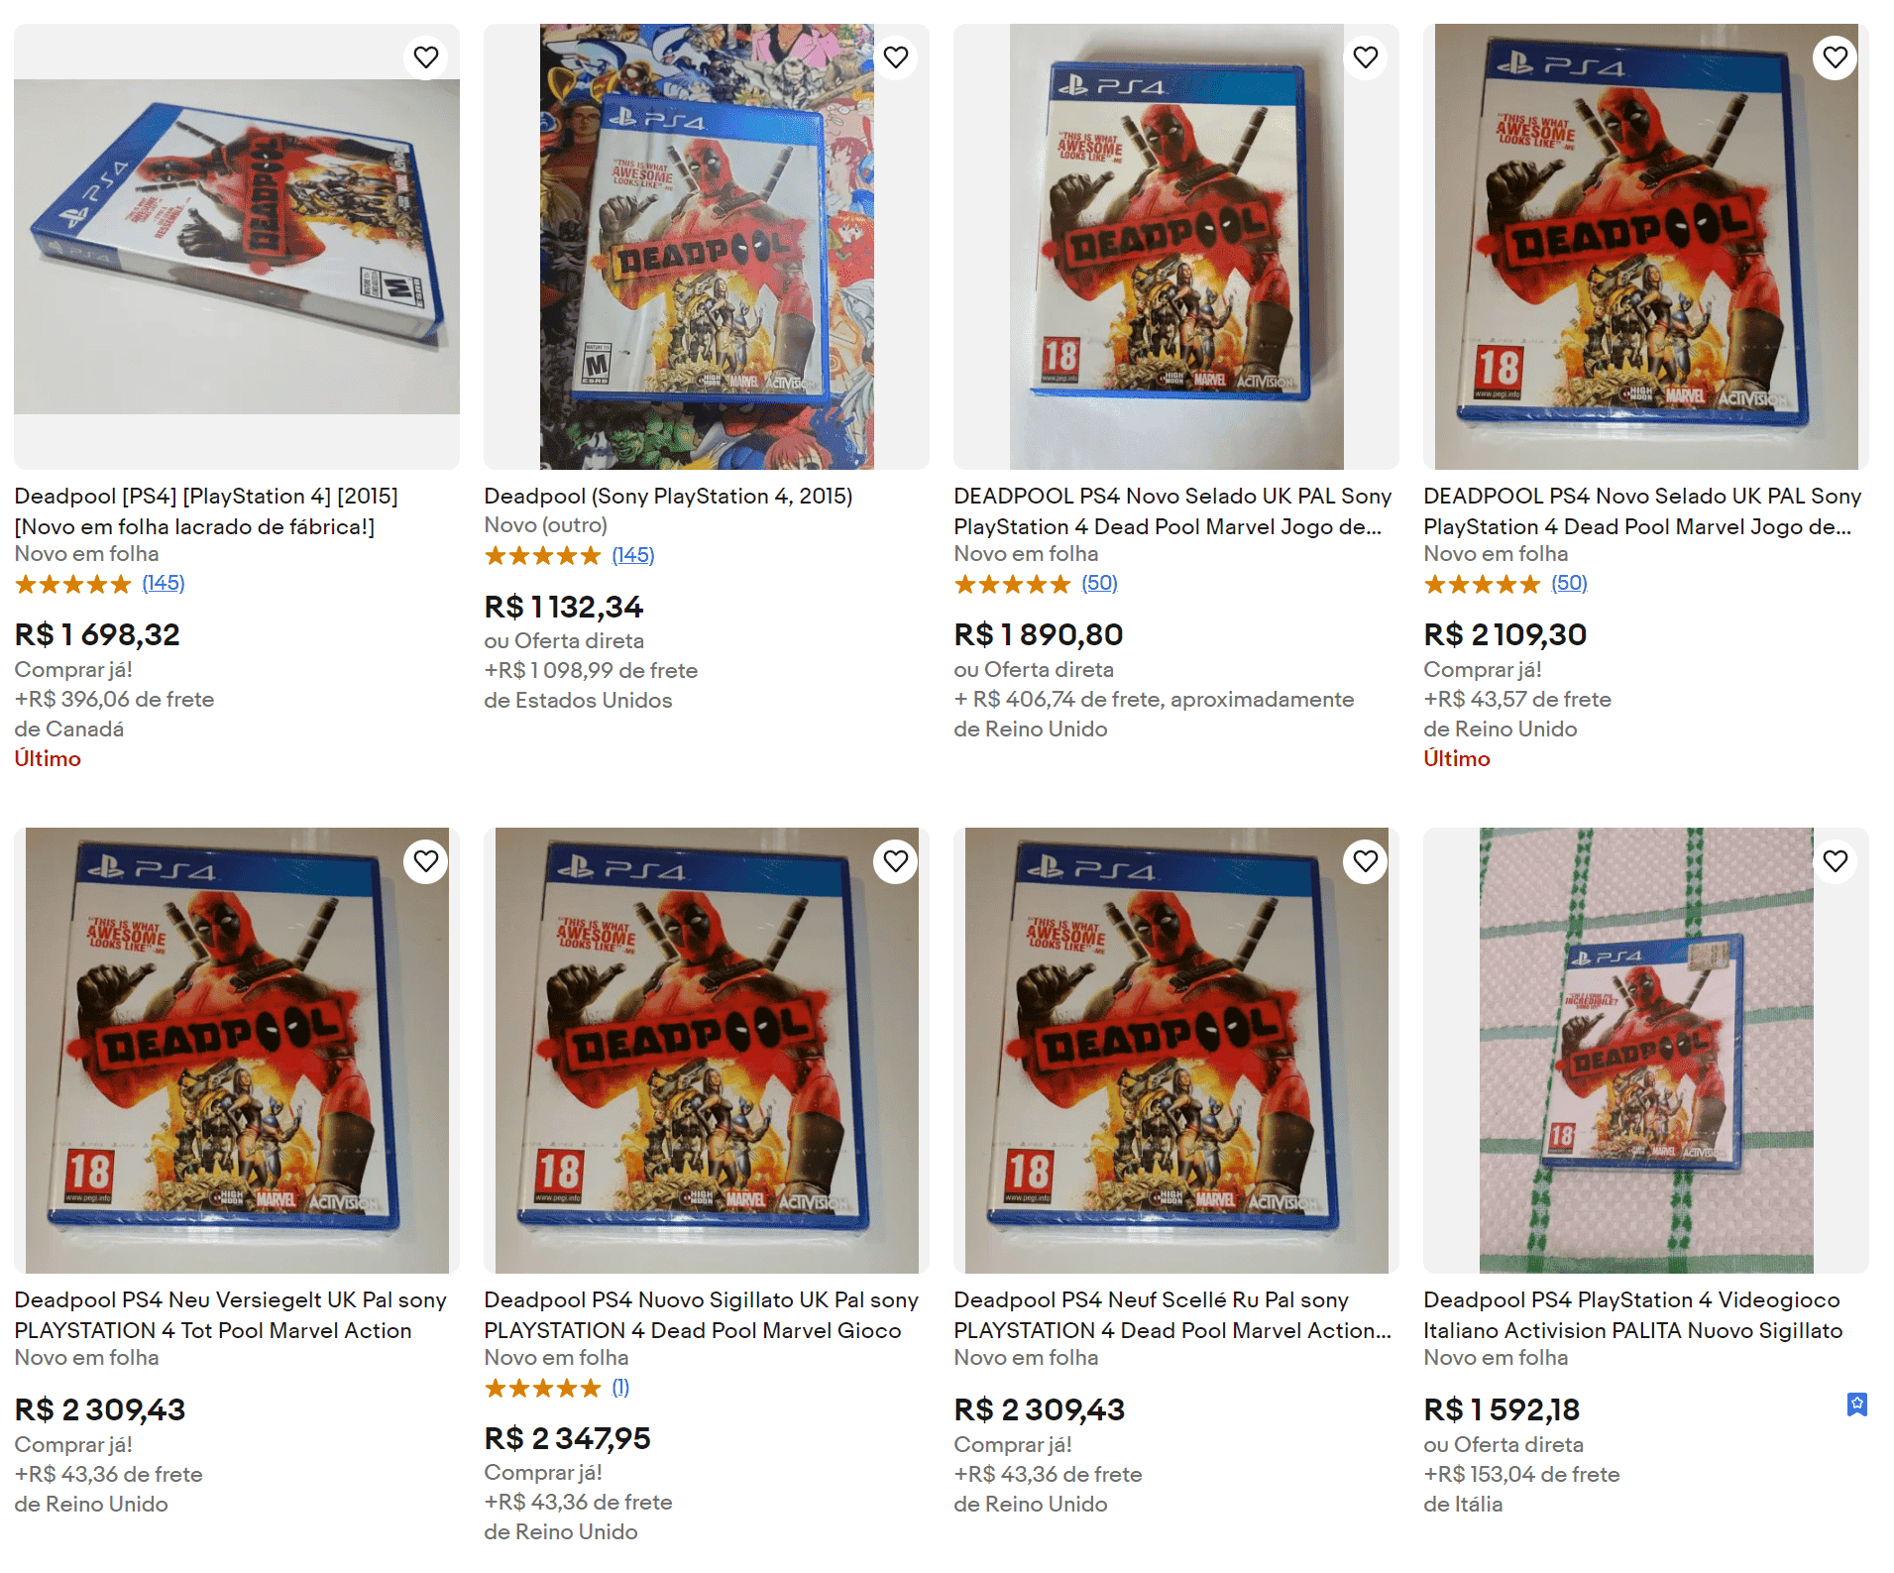View (50) reviews on R$ 1 890,80 listing

click(x=1099, y=583)
